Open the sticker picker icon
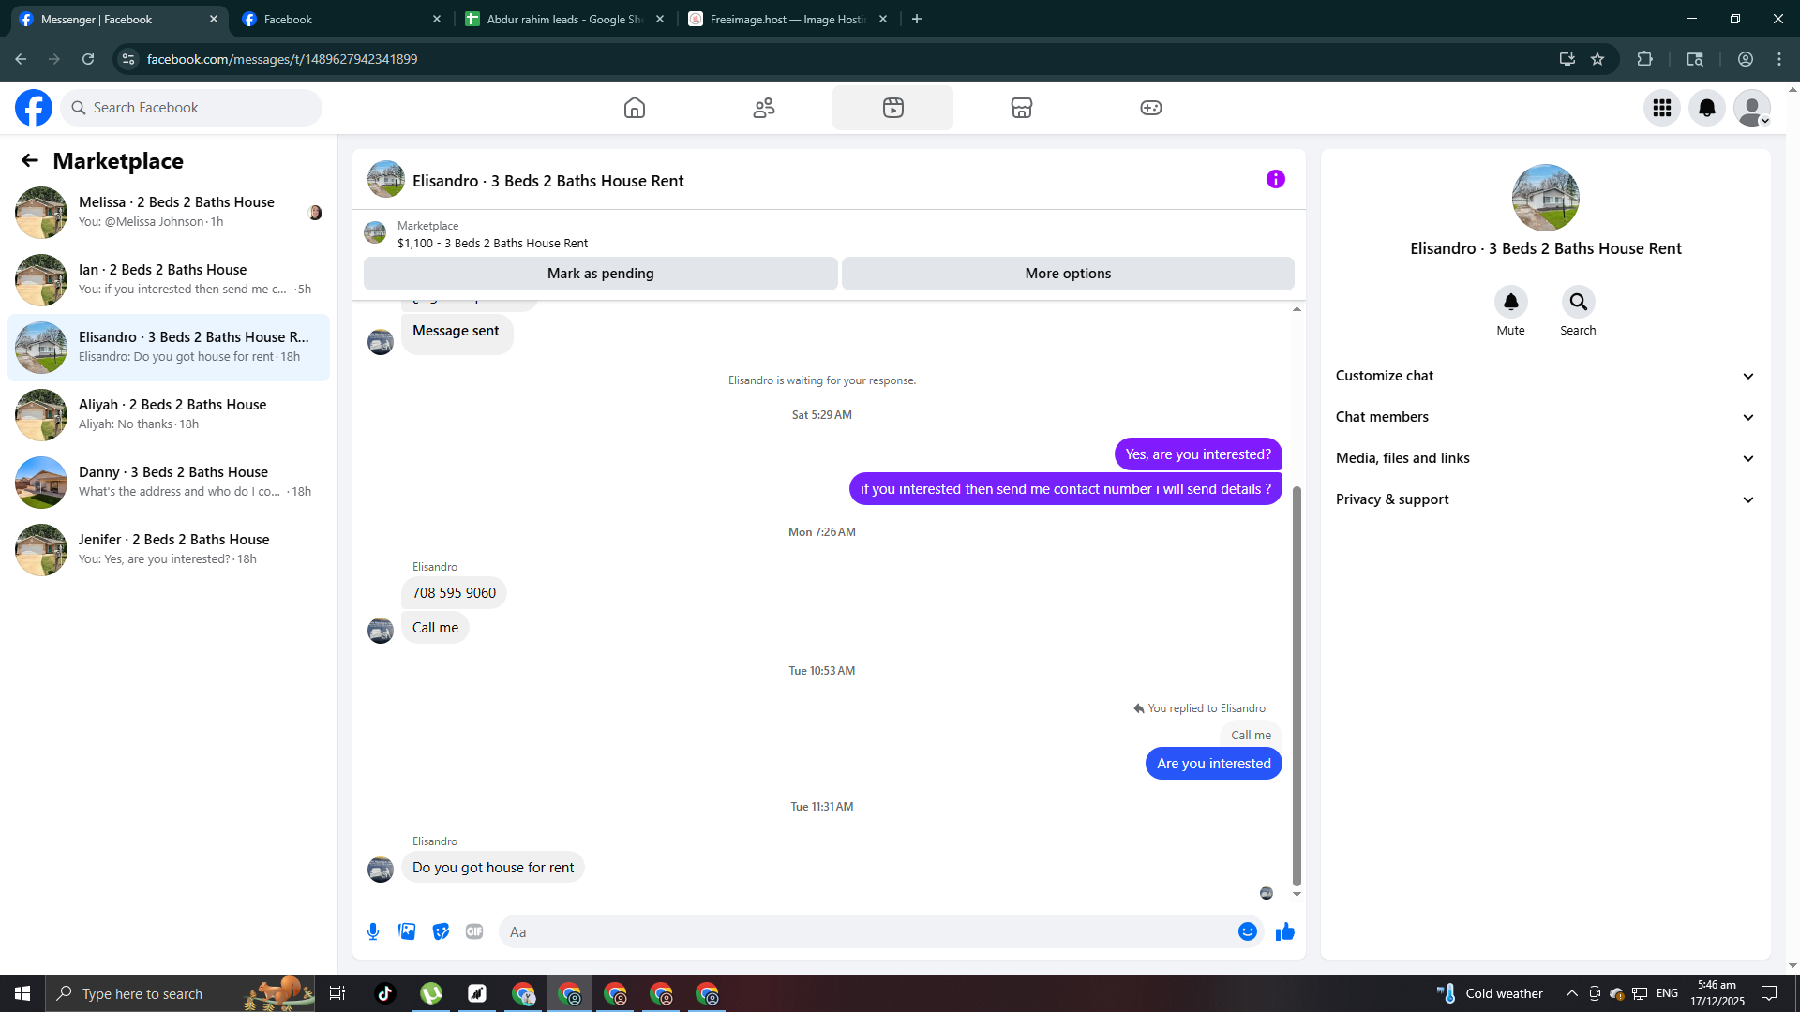 click(x=441, y=931)
